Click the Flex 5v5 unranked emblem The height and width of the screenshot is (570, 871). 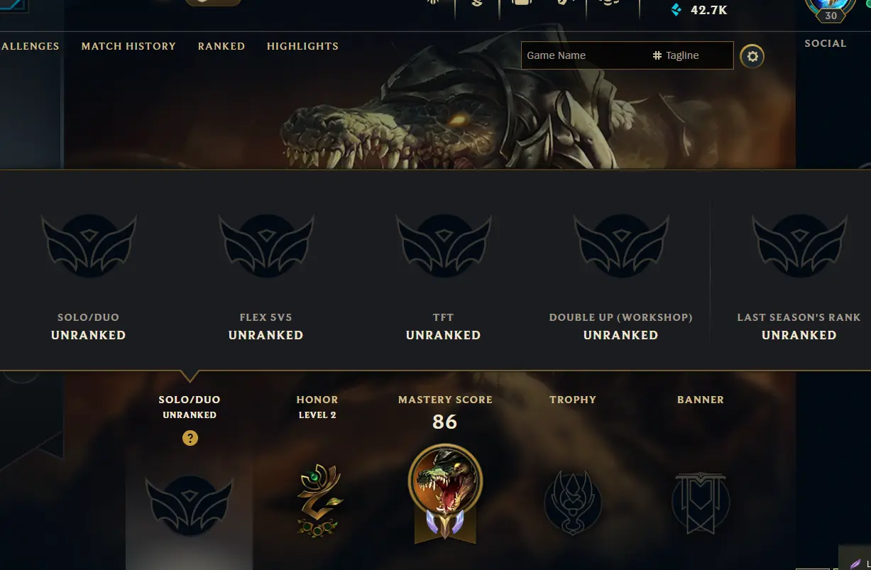266,246
